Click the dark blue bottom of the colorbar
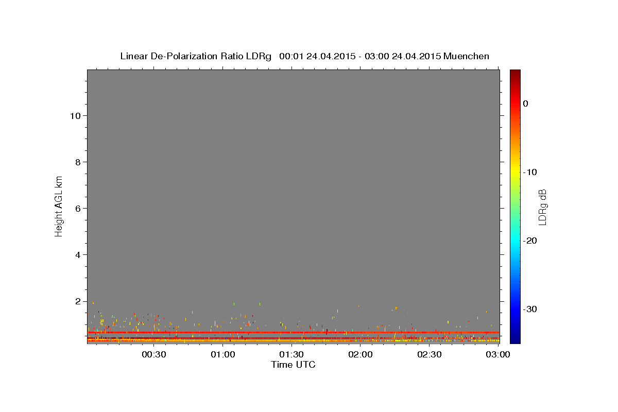The image size is (618, 412). (515, 337)
